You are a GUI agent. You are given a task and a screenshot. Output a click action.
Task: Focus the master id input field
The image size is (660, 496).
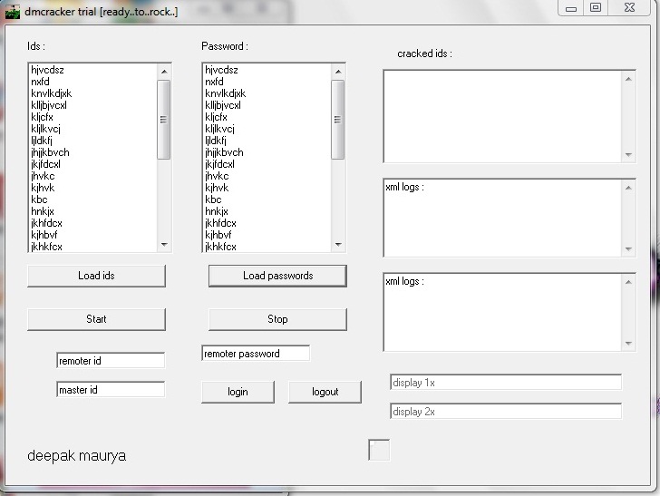point(111,390)
